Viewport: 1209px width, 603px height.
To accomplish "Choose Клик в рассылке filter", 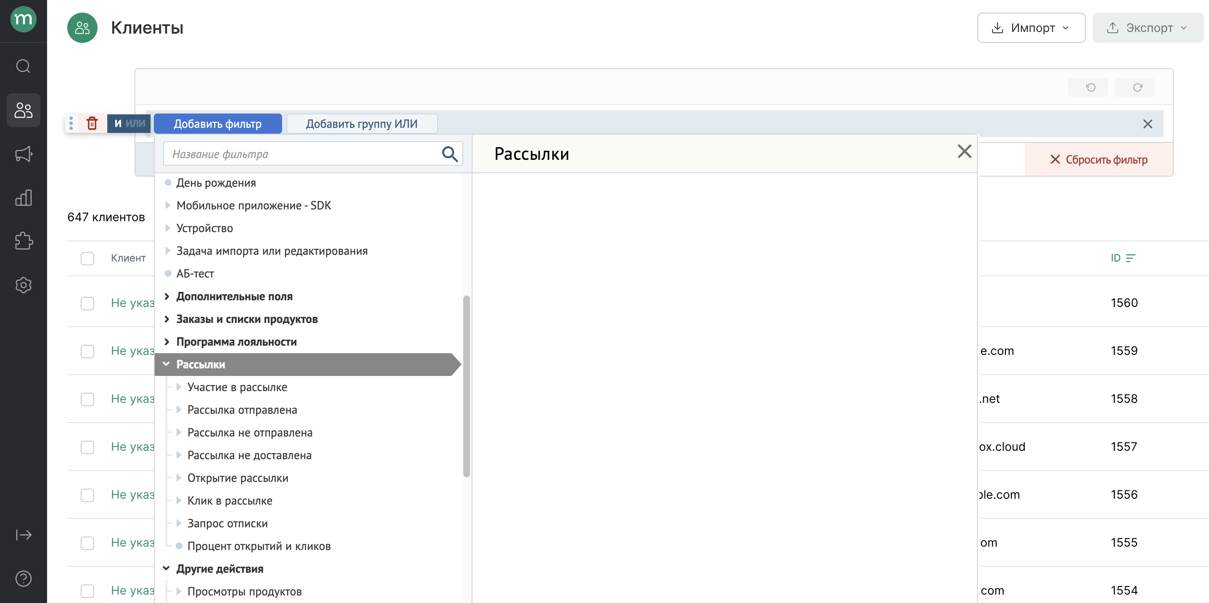I will tap(230, 501).
